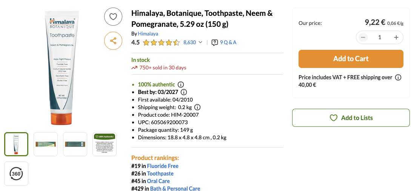Click the heart wishlist icon near image
411x191 pixels.
pyautogui.click(x=113, y=17)
